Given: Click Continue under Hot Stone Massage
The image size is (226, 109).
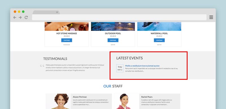Looking at the screenshot, I should tap(67, 40).
